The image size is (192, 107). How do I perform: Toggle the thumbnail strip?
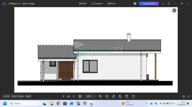point(184,96)
